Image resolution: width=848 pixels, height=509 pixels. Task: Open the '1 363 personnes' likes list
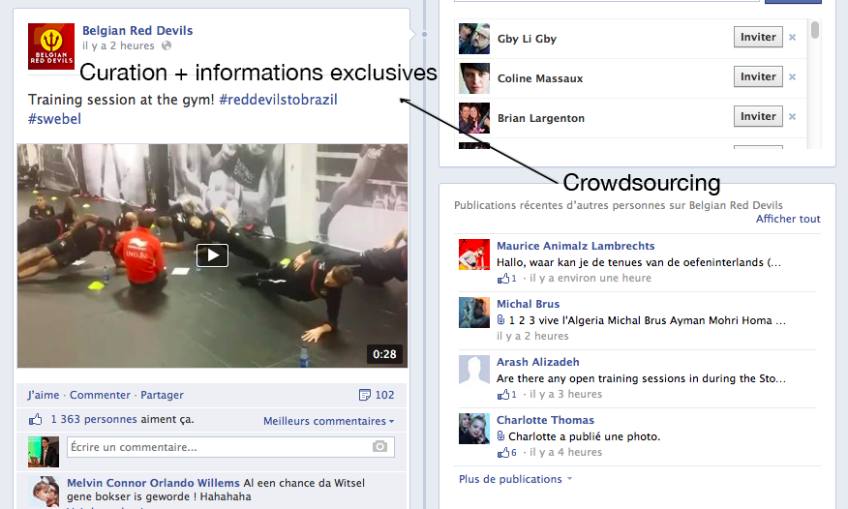(94, 419)
